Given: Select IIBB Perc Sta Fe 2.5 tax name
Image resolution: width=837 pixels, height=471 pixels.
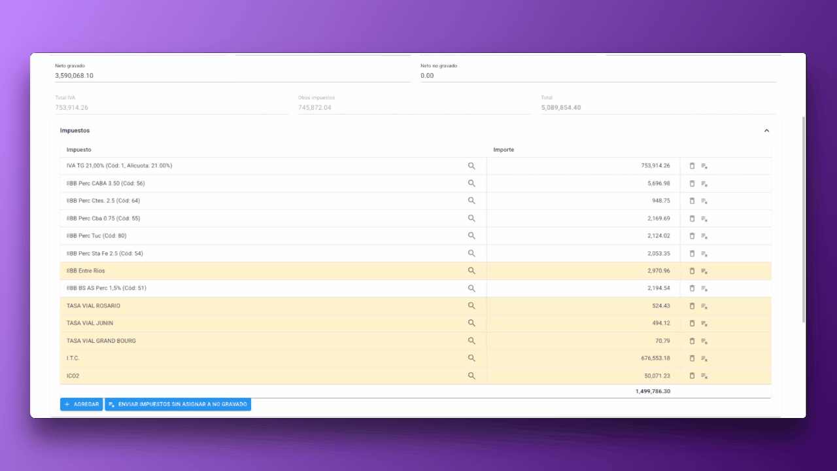Looking at the screenshot, I should (x=105, y=253).
